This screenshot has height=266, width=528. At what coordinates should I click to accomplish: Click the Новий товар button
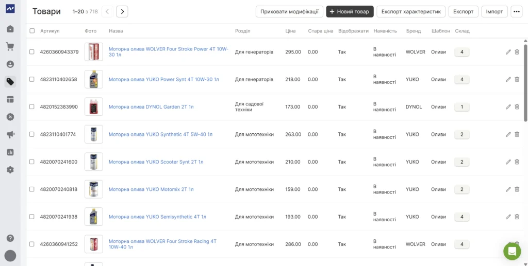point(350,11)
